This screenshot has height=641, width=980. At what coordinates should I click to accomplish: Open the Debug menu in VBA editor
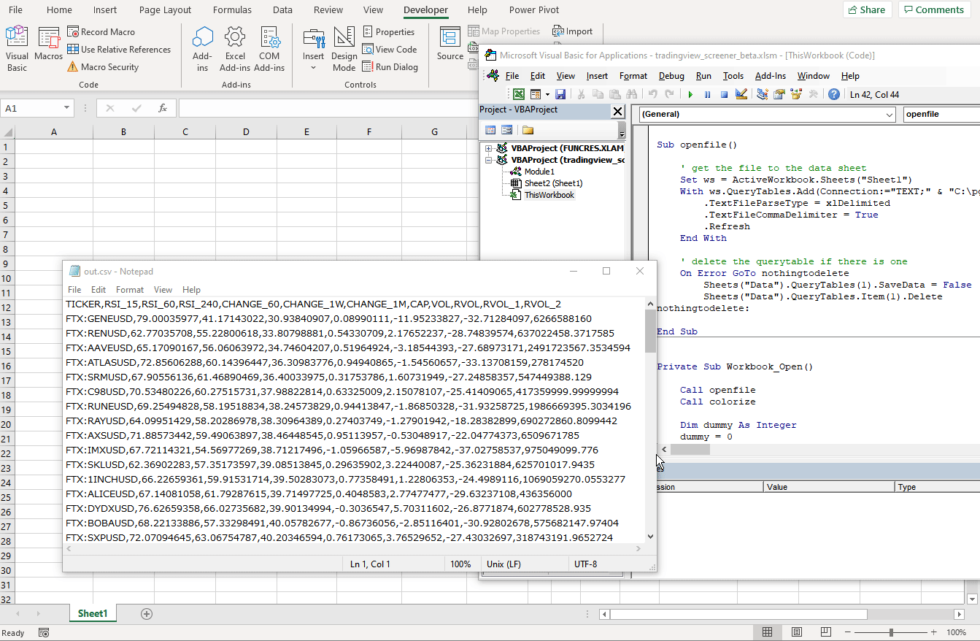coord(671,76)
